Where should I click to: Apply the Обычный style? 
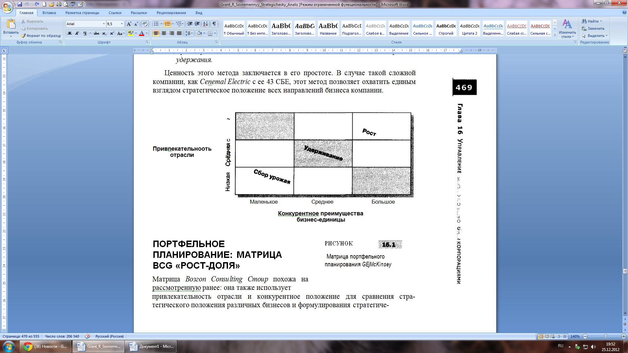point(234,29)
